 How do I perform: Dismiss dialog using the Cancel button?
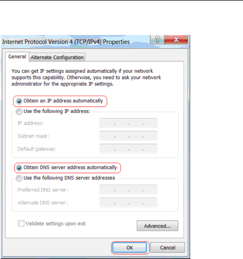[x=168, y=248]
